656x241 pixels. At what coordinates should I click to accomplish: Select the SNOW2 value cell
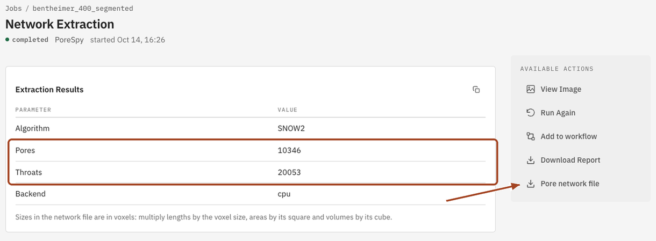[291, 128]
